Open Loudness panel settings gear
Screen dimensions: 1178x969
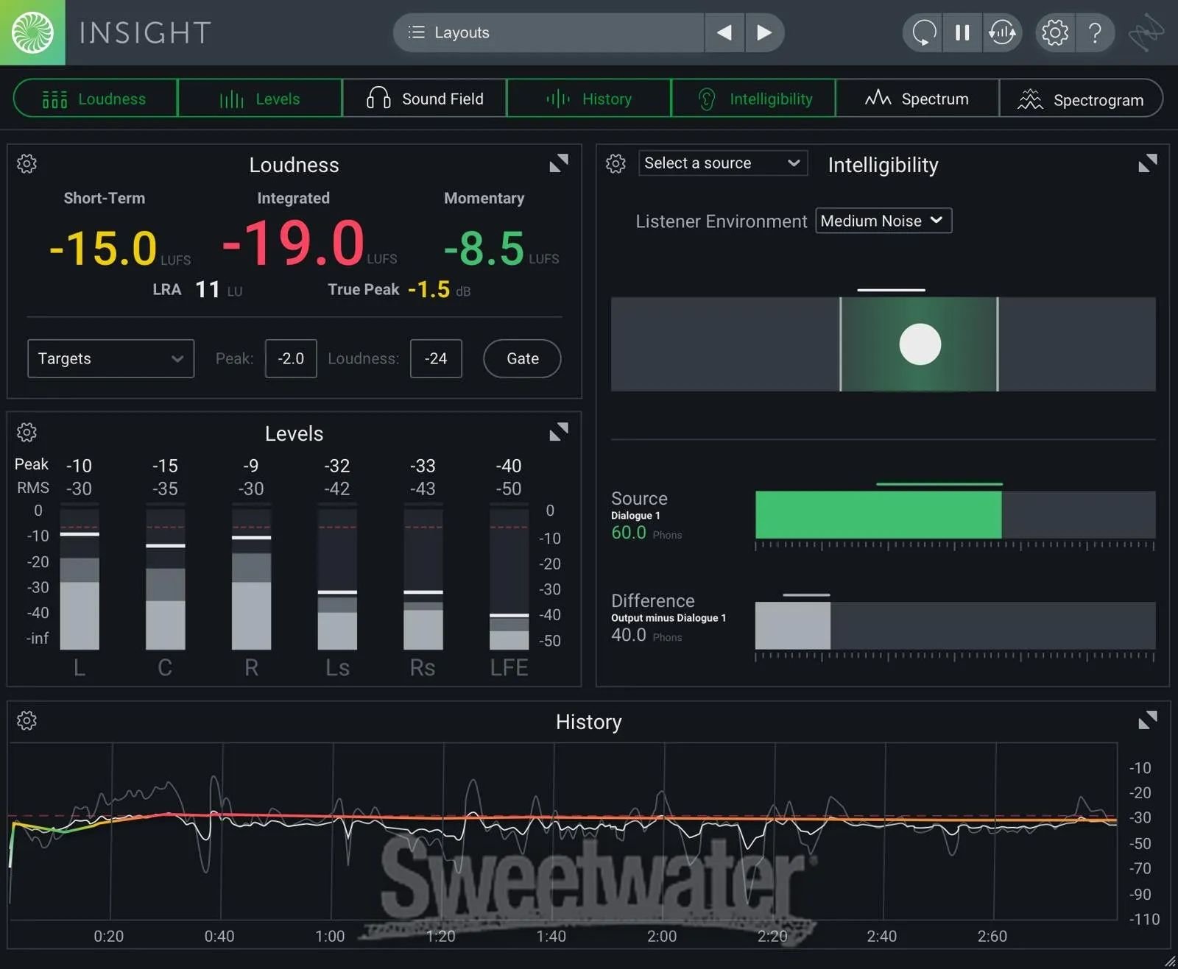coord(27,163)
